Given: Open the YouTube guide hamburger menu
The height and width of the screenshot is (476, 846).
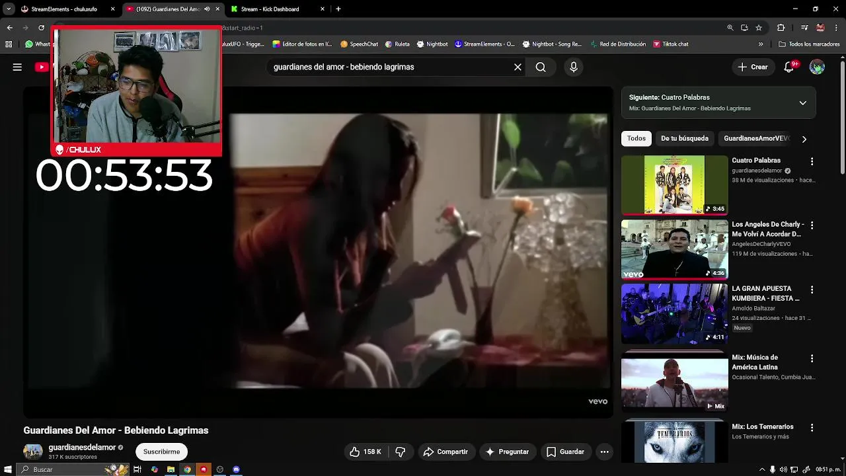Looking at the screenshot, I should click(x=17, y=67).
